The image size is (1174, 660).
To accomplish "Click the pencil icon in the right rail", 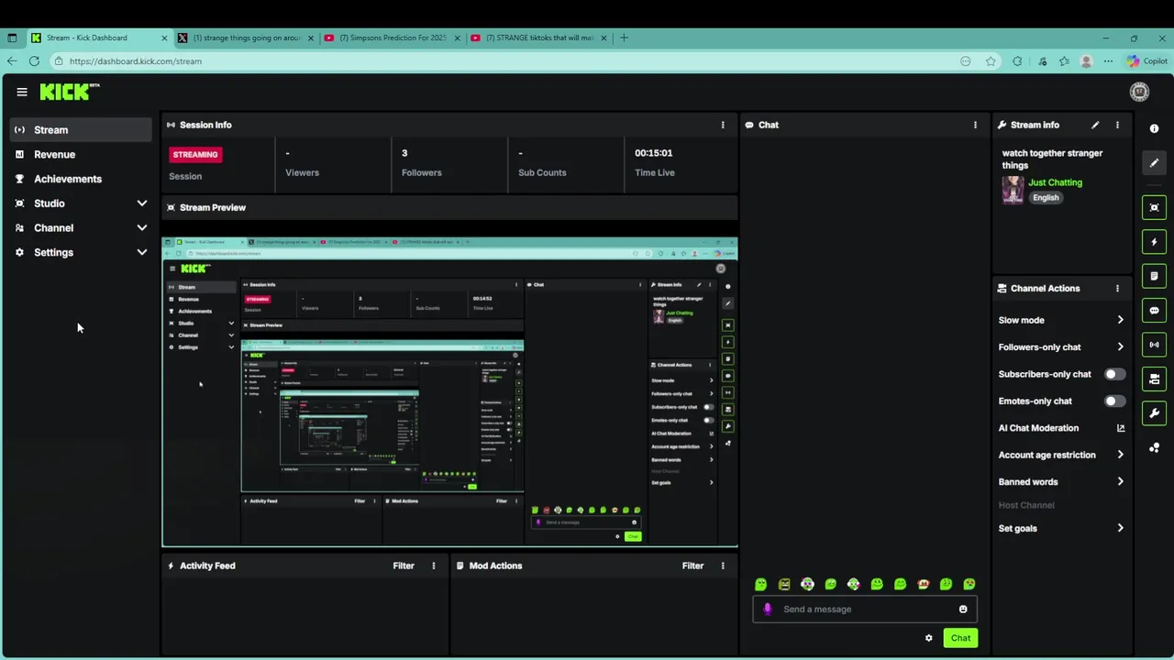I will pyautogui.click(x=1155, y=163).
